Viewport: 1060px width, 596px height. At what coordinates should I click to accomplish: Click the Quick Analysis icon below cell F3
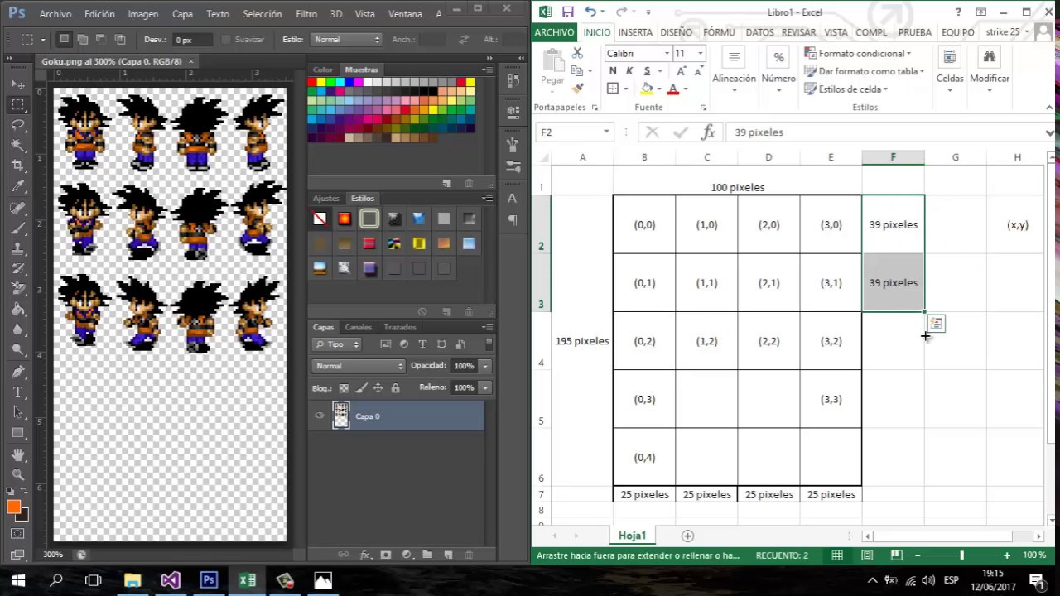936,324
